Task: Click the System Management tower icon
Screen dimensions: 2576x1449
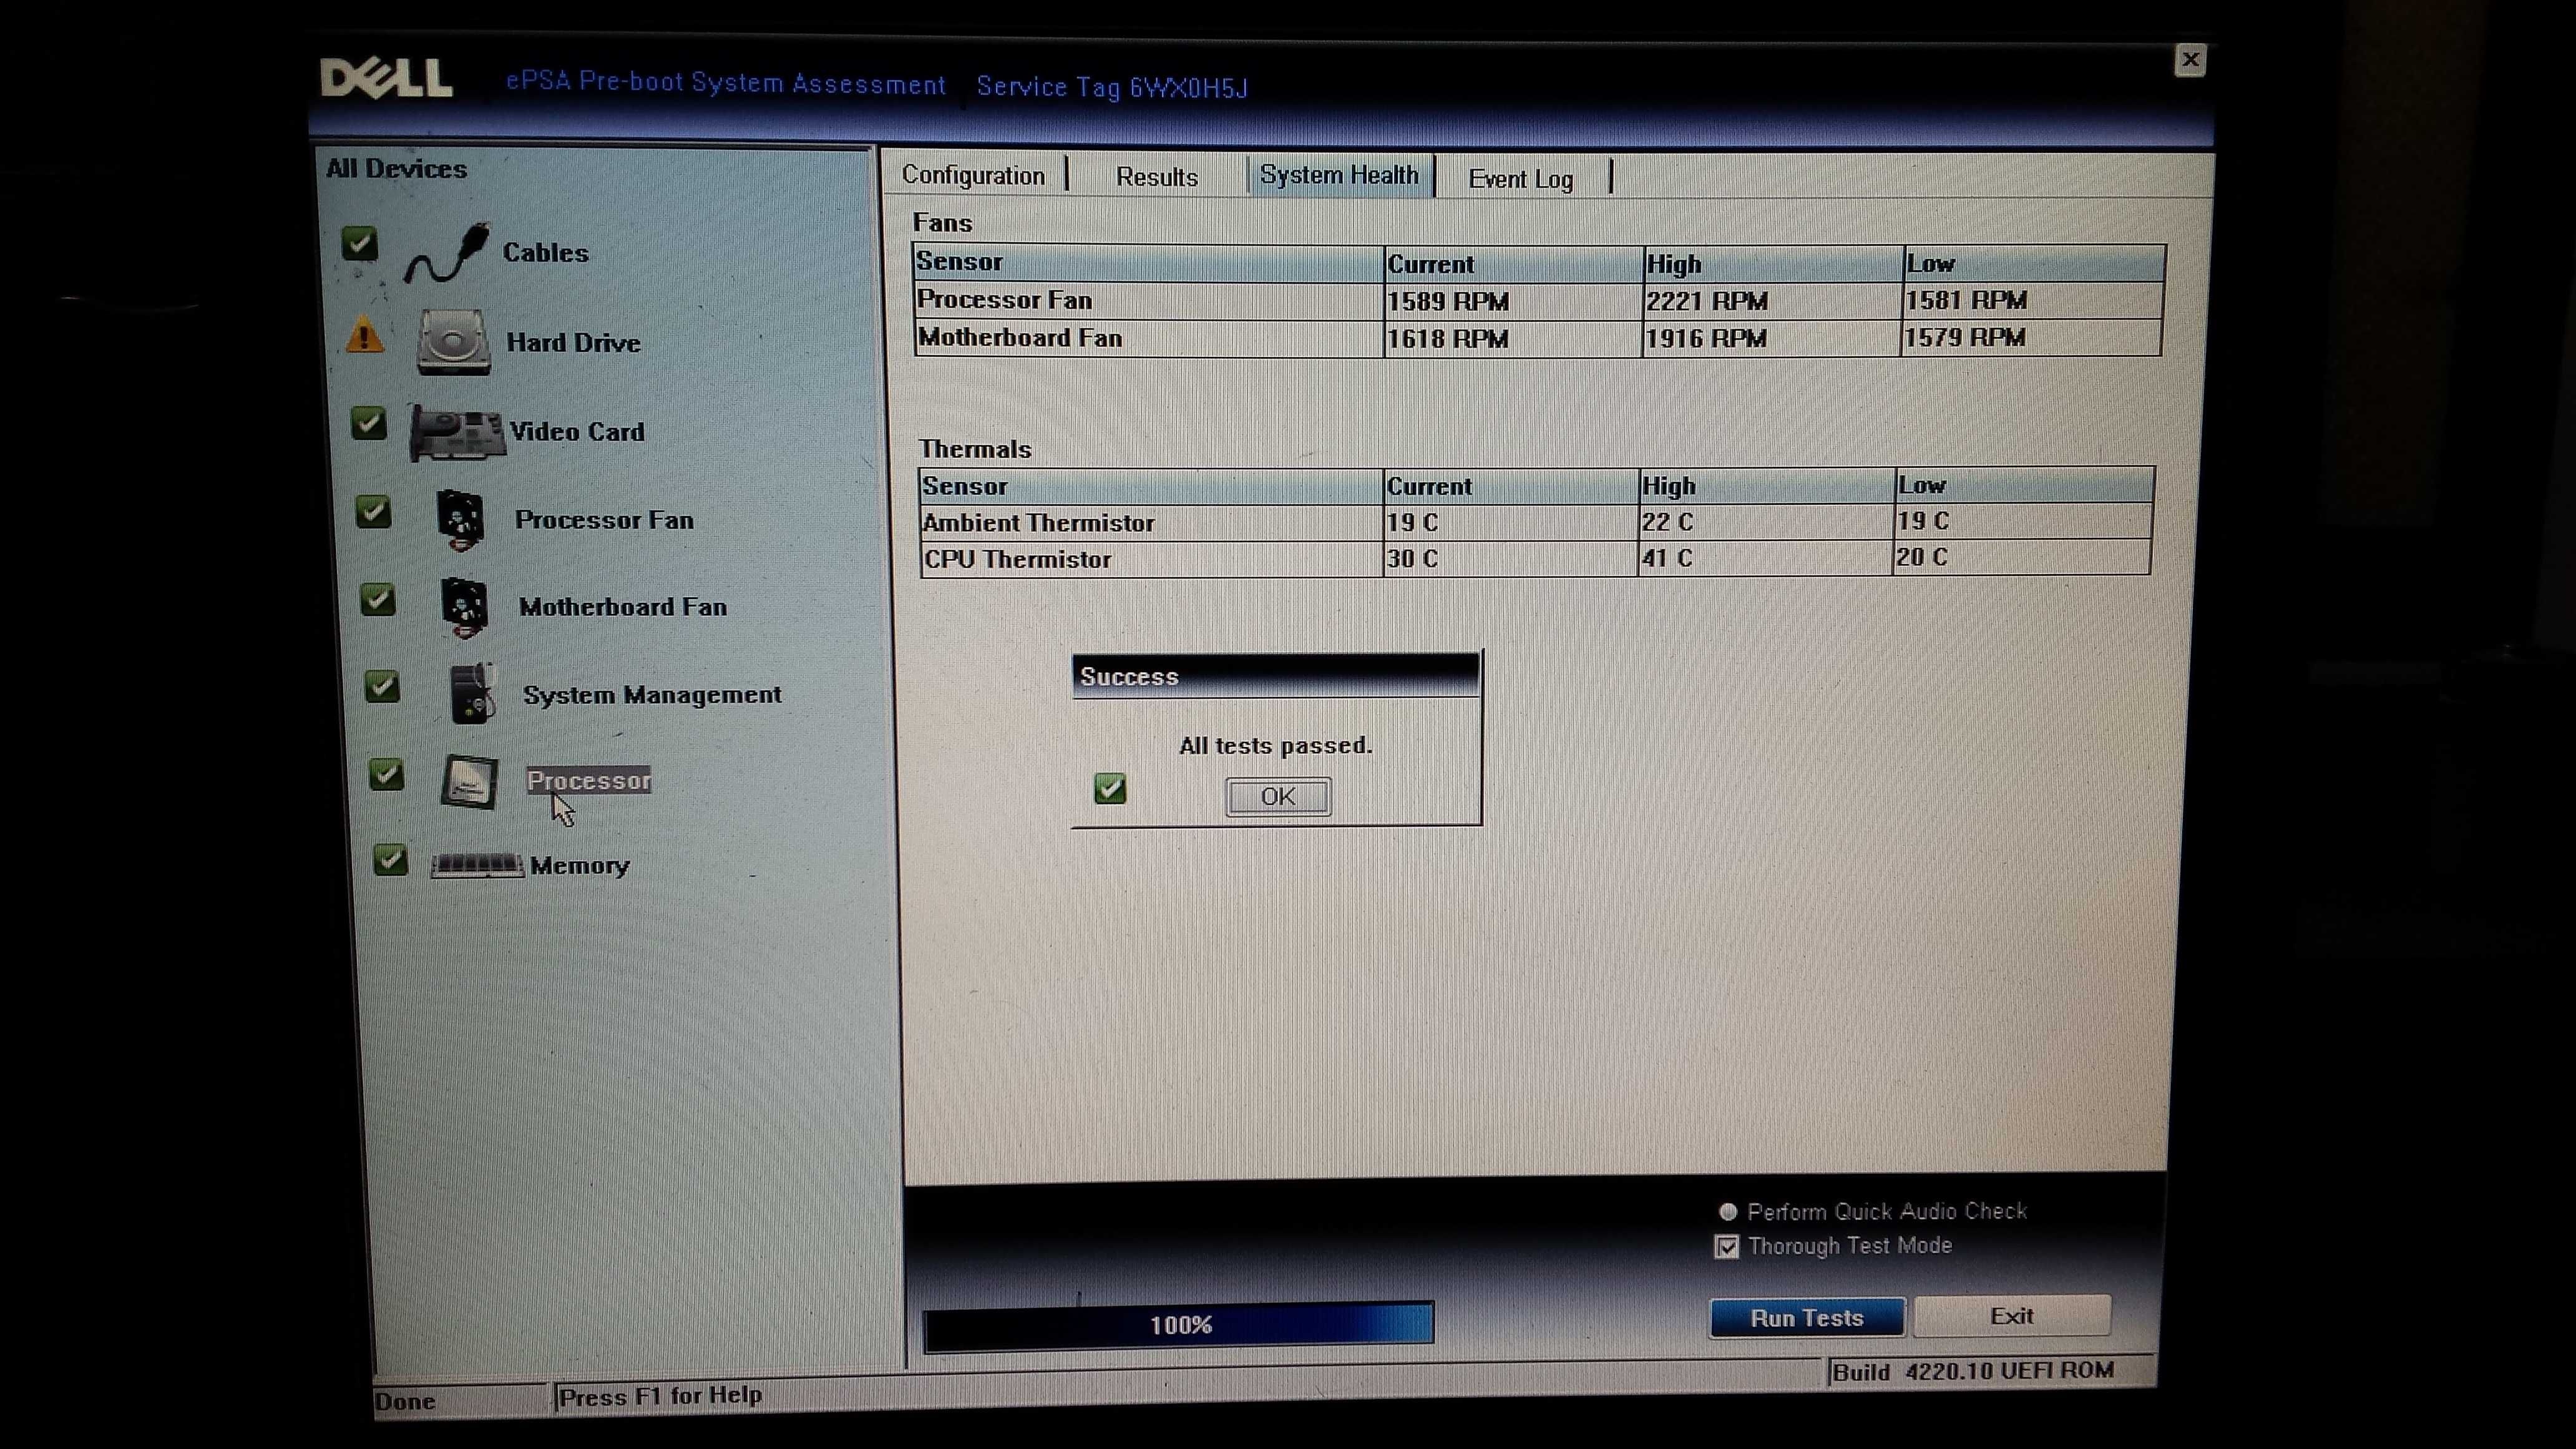Action: click(x=473, y=692)
